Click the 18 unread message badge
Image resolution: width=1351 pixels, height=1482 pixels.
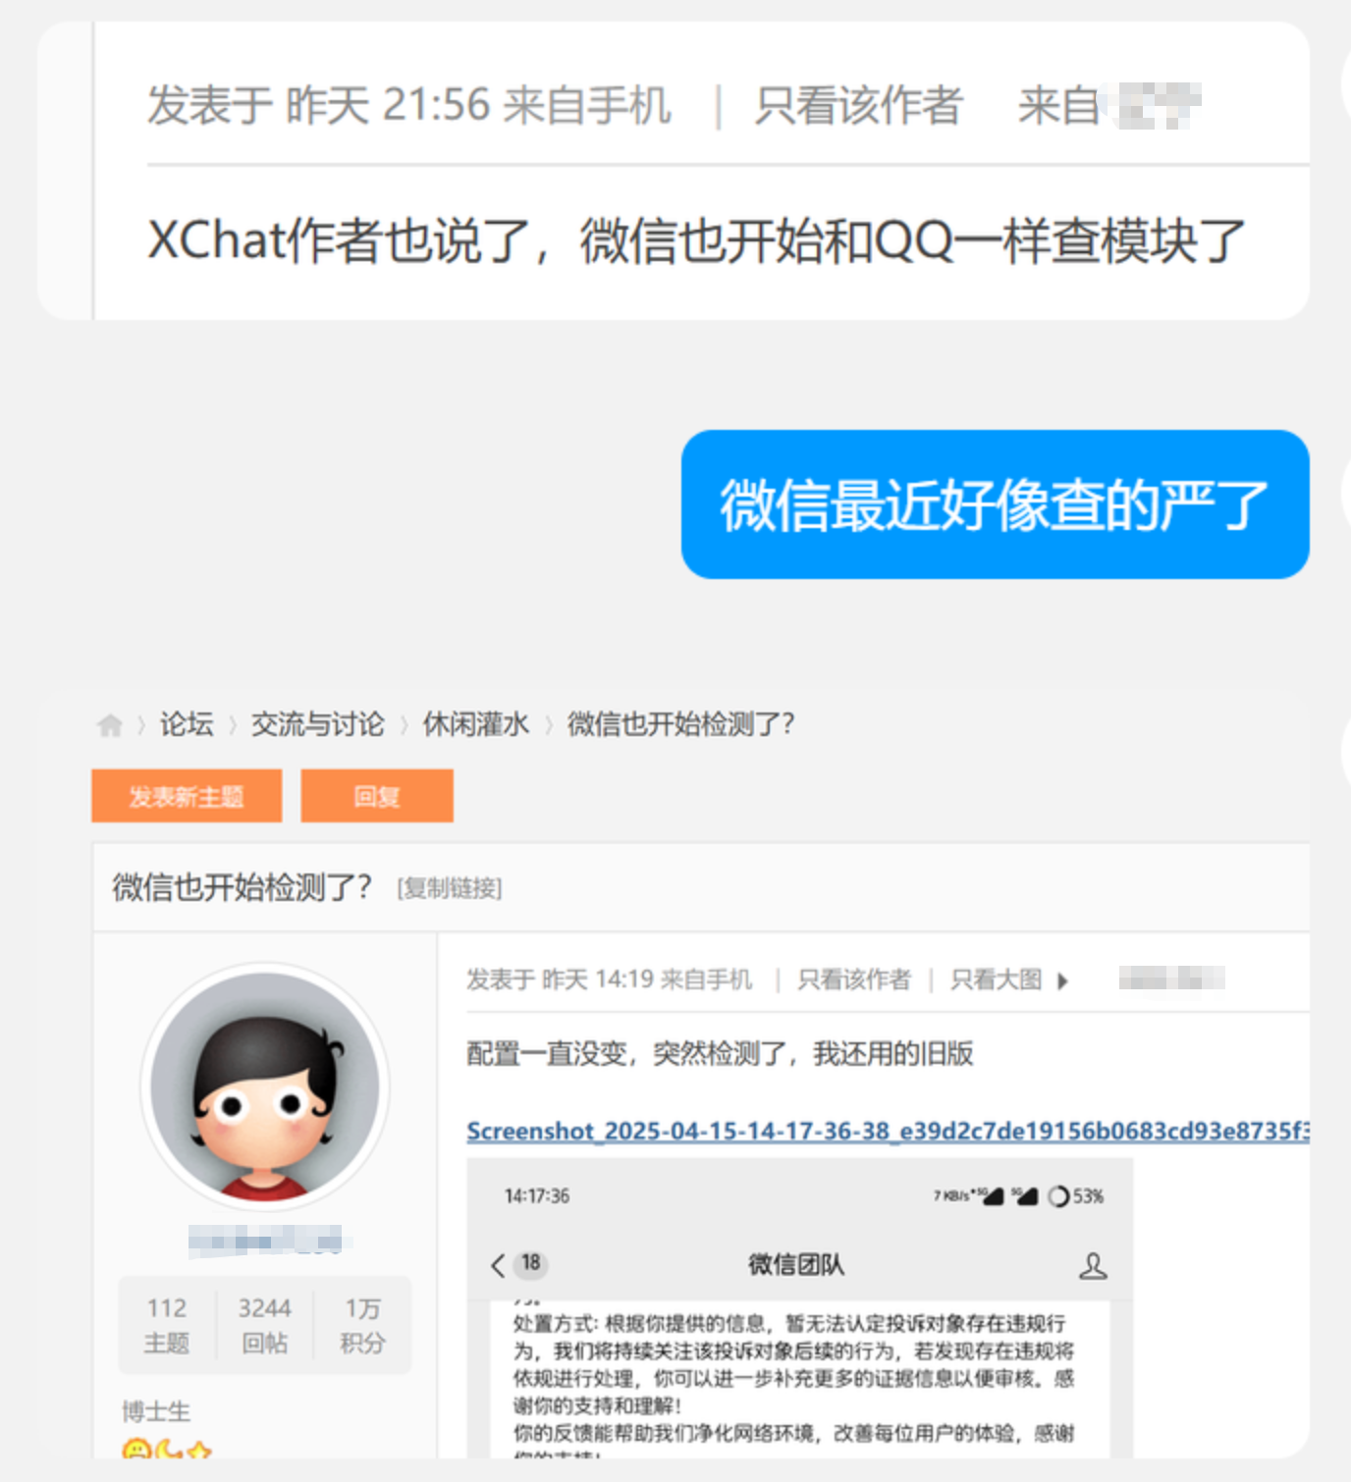click(x=531, y=1263)
